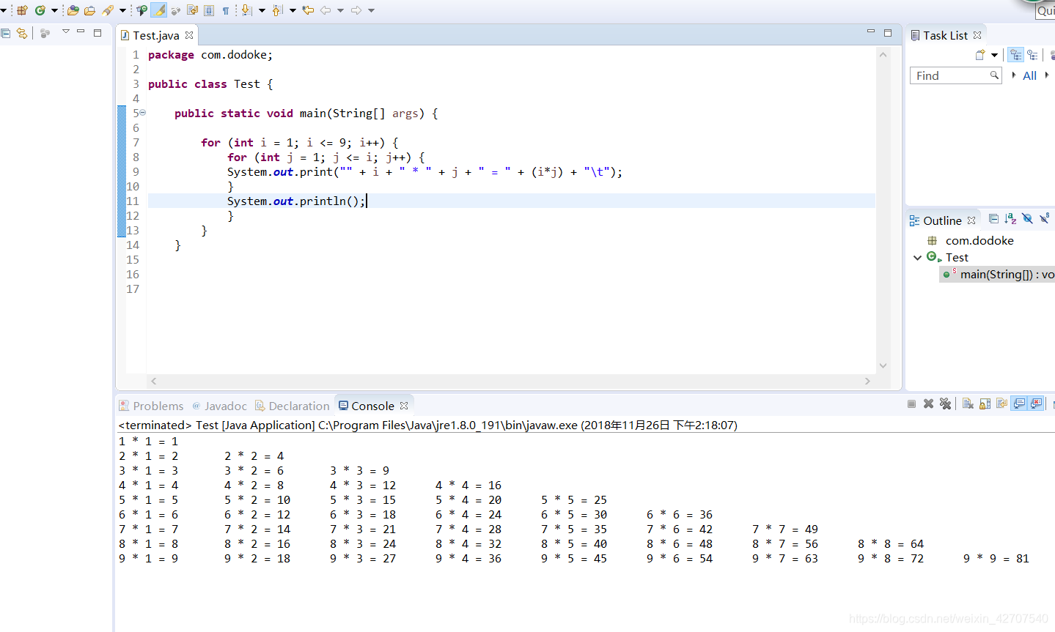This screenshot has width=1055, height=632.
Task: Close the Test.java editor tab
Action: (x=189, y=35)
